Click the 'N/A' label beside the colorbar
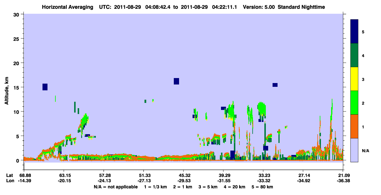 (x=365, y=151)
